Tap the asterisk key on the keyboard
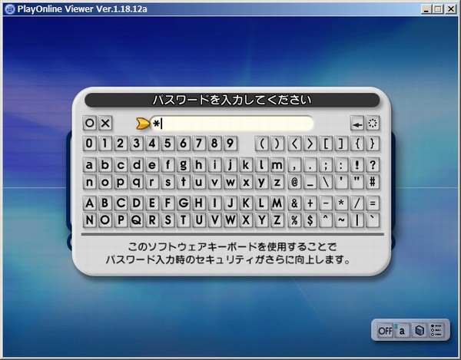 (x=341, y=203)
